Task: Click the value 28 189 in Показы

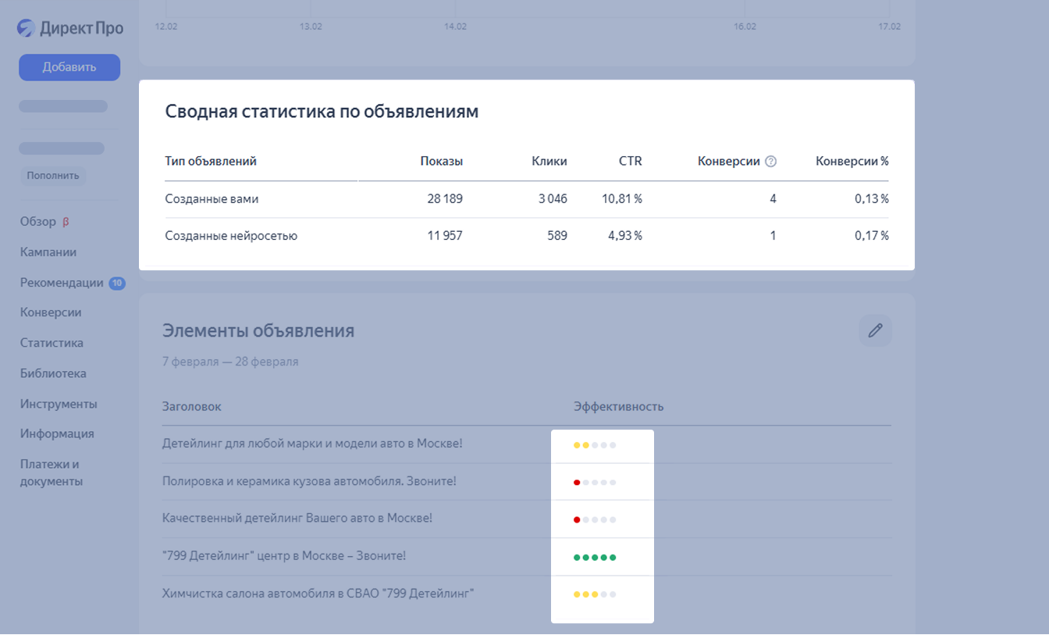Action: pyautogui.click(x=445, y=199)
